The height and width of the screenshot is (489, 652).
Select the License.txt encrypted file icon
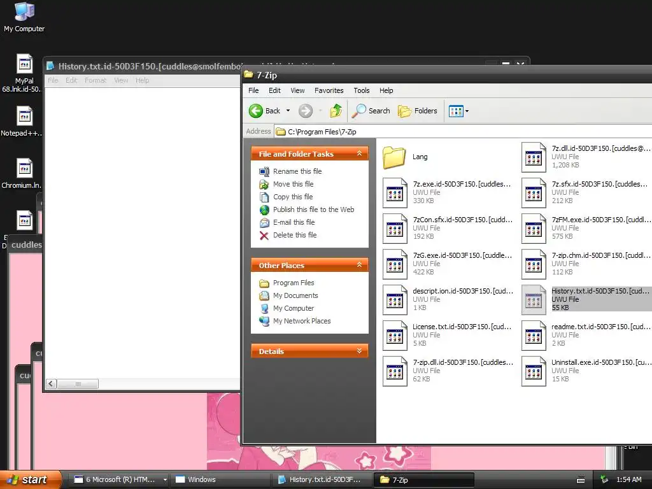395,336
